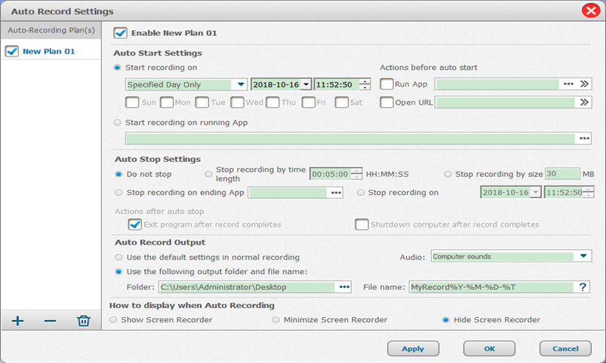Browse for running App to start recording

point(583,139)
